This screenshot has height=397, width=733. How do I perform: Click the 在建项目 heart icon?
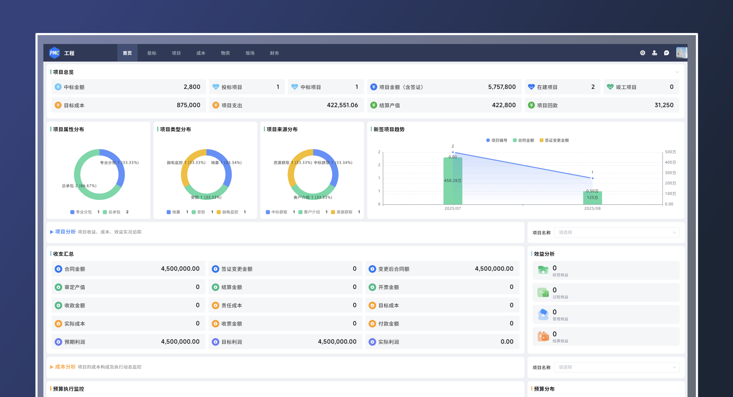click(x=531, y=87)
